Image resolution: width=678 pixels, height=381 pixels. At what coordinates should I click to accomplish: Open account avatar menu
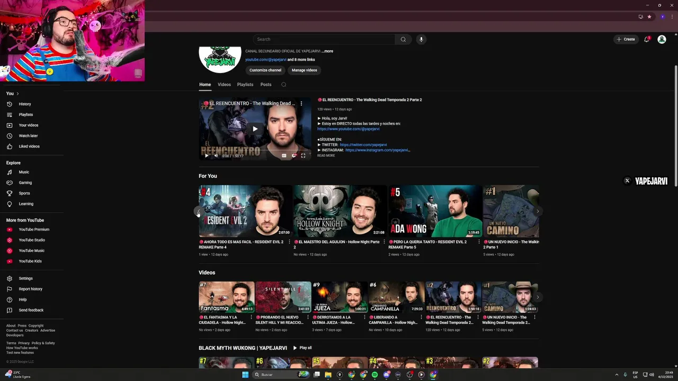(x=662, y=39)
